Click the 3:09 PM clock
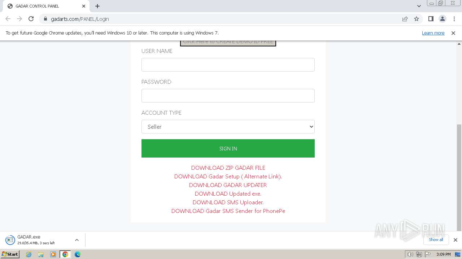The height and width of the screenshot is (259, 462). pos(443,254)
